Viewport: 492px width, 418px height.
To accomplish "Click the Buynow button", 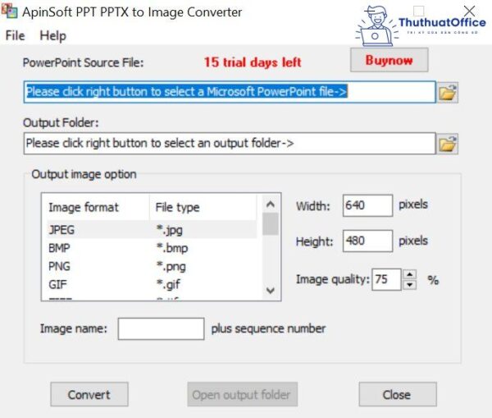I will tap(389, 60).
